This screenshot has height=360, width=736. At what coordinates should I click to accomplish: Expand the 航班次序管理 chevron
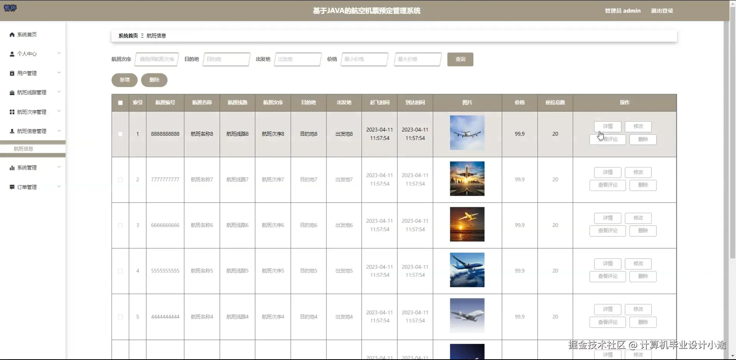(x=59, y=111)
